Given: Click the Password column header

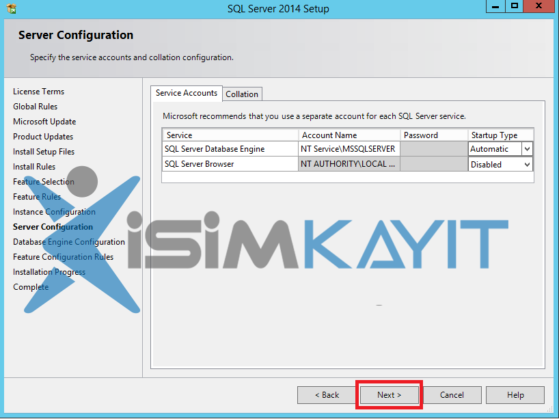Looking at the screenshot, I should tap(433, 135).
